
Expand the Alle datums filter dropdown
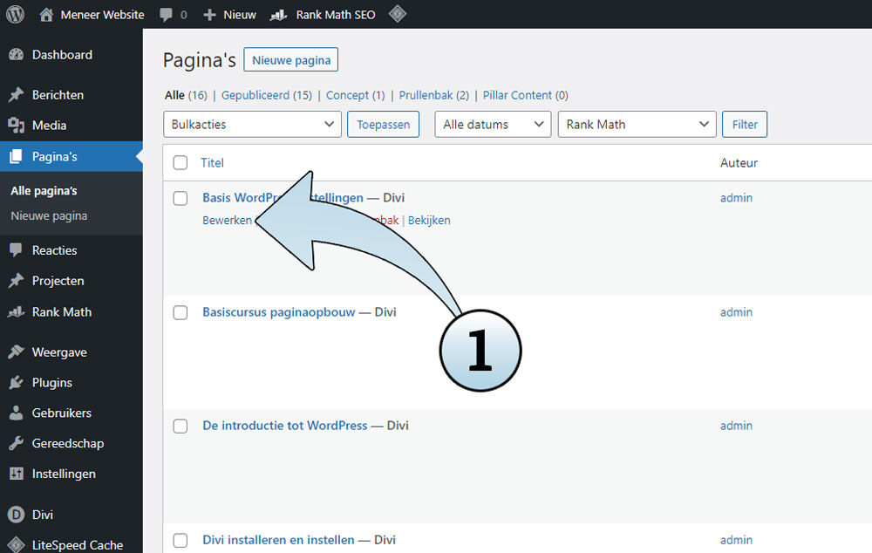click(x=493, y=125)
